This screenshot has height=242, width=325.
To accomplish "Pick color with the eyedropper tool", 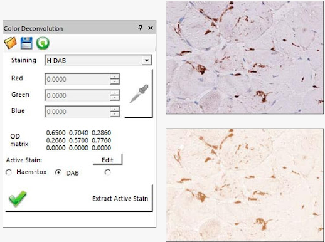I will [139, 93].
